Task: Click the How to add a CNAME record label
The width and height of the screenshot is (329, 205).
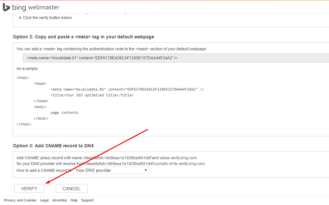Action: click(44, 171)
